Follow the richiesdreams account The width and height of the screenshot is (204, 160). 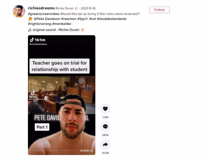coord(159,10)
